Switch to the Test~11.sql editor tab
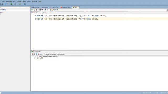The width and height of the screenshot is (168, 94). click(54, 8)
